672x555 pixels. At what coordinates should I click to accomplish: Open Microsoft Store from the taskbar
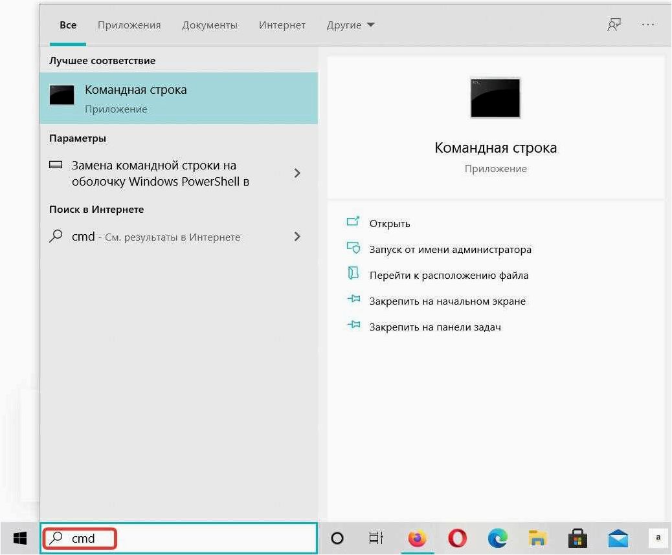pos(577,538)
